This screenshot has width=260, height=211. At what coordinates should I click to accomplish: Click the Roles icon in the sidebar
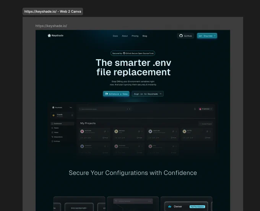[x=52, y=132]
